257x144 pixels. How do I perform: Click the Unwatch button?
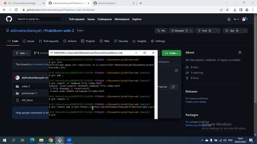click(x=179, y=31)
